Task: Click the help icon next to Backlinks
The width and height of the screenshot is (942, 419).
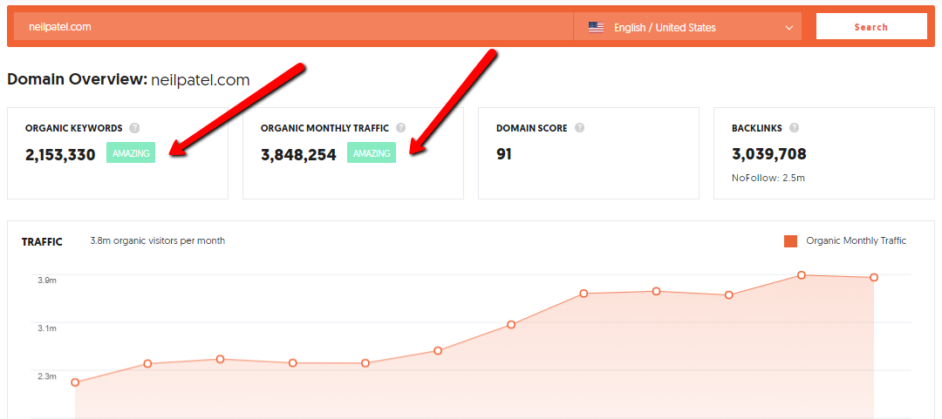Action: tap(795, 128)
